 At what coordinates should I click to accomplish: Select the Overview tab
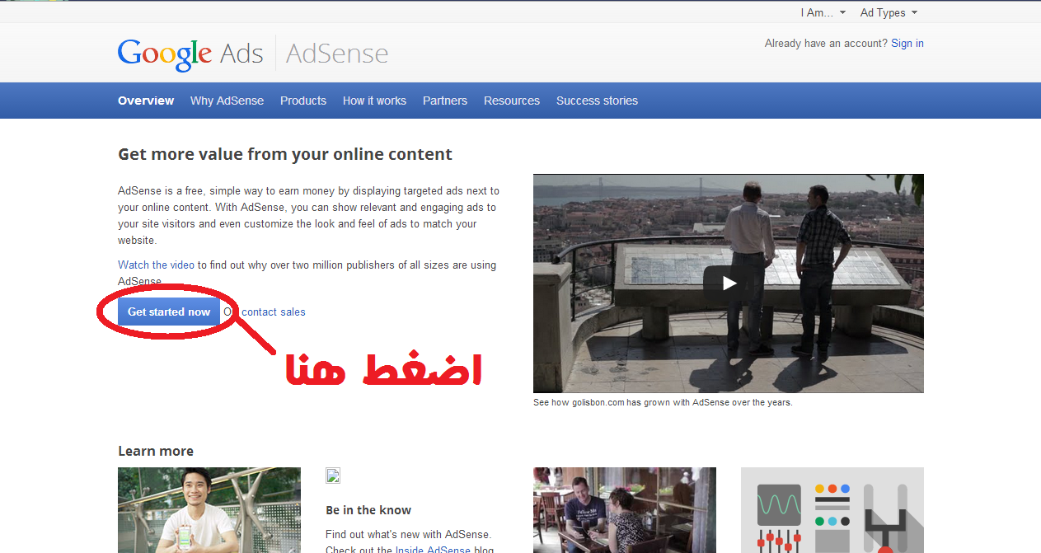coord(146,101)
